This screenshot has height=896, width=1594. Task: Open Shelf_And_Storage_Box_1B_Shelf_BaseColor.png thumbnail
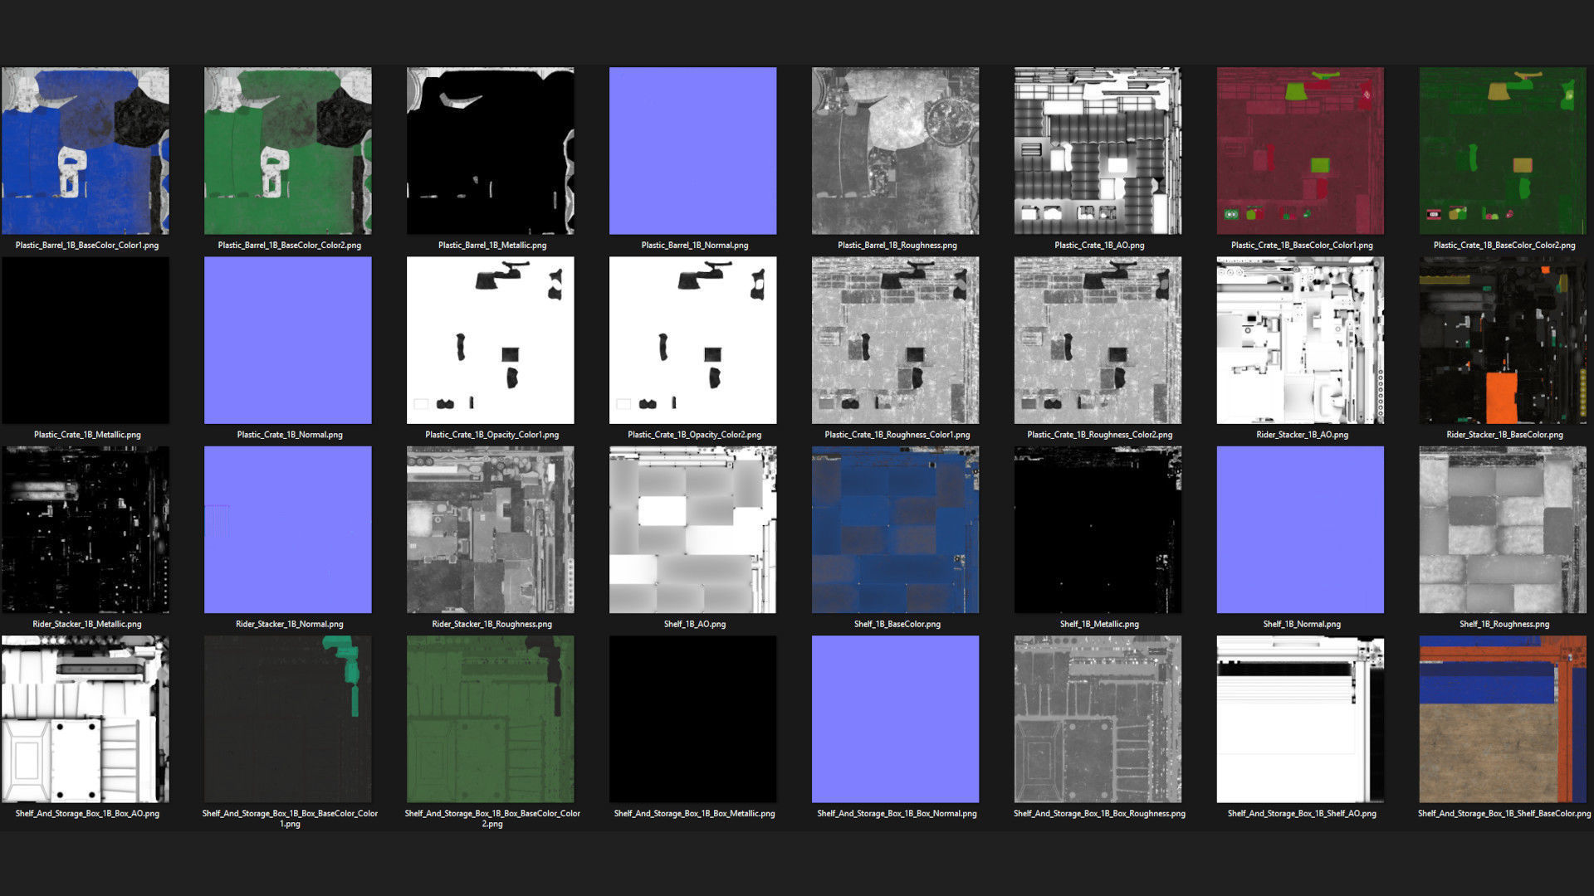(x=1504, y=718)
